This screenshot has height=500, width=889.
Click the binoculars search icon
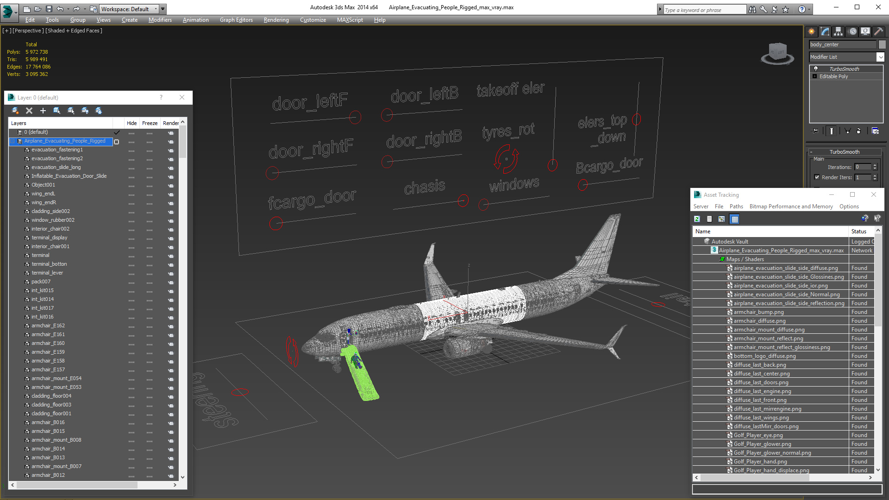tap(752, 9)
